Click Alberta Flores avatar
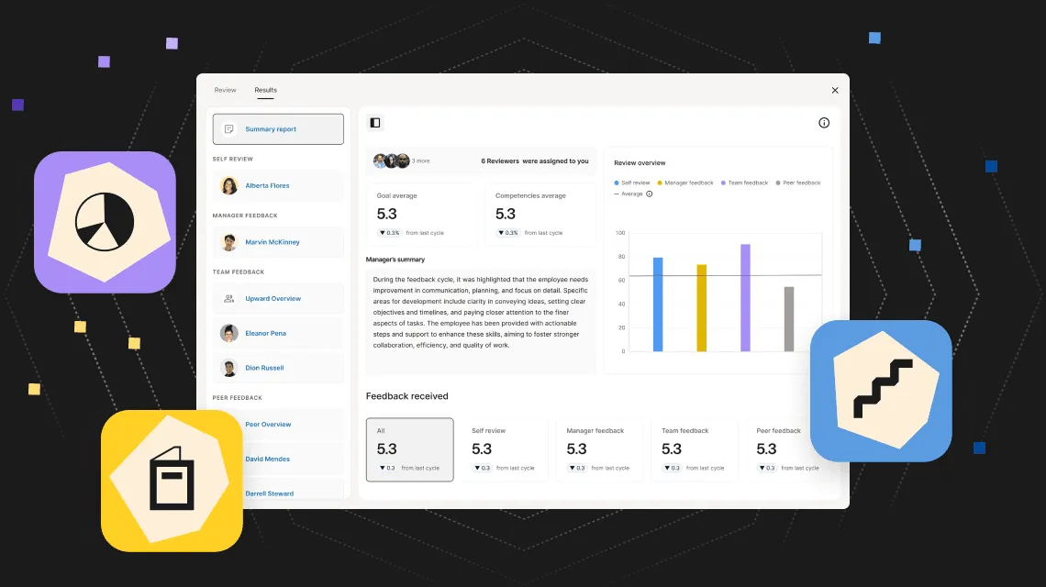The height and width of the screenshot is (587, 1046). coord(228,185)
